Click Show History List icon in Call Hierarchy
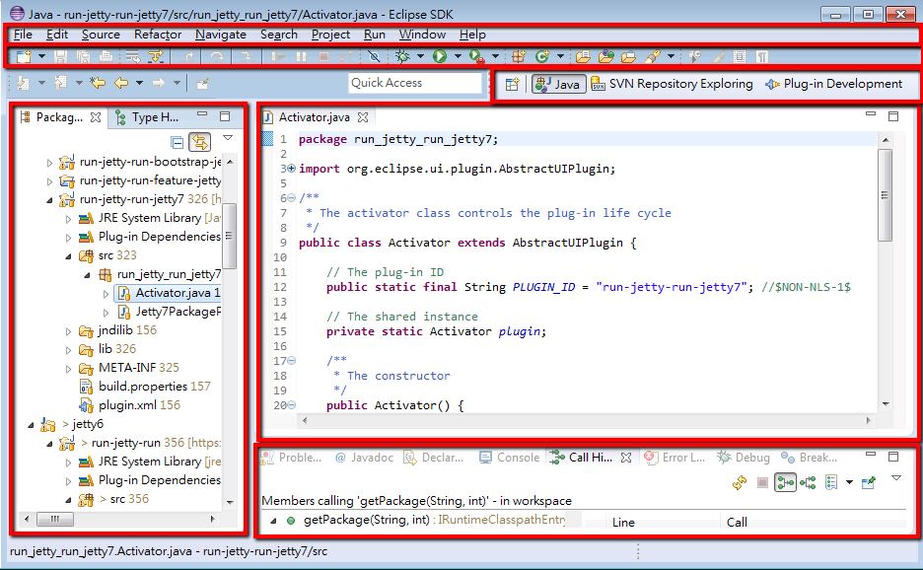 pyautogui.click(x=831, y=483)
